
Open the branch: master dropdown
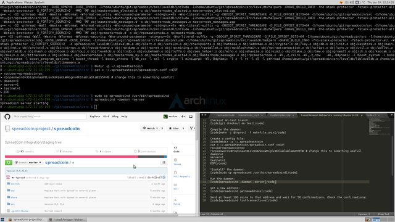pyautogui.click(x=28, y=163)
